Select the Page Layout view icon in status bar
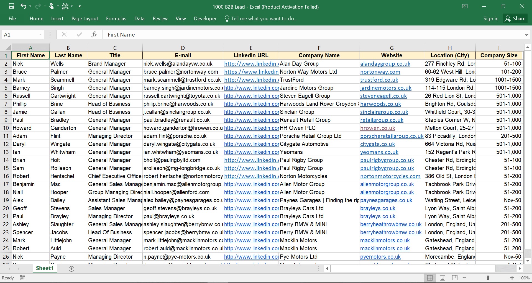 pyautogui.click(x=442, y=278)
